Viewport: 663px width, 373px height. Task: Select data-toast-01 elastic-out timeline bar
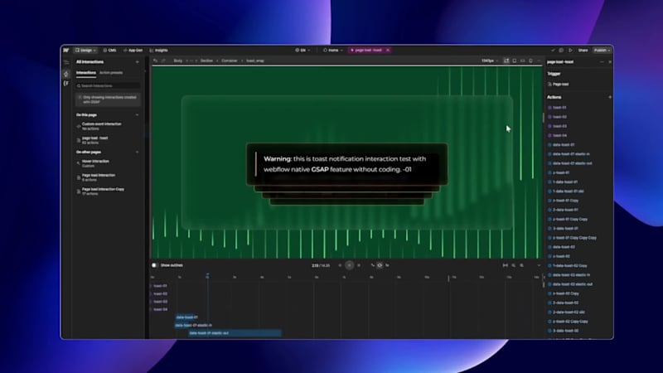235,333
